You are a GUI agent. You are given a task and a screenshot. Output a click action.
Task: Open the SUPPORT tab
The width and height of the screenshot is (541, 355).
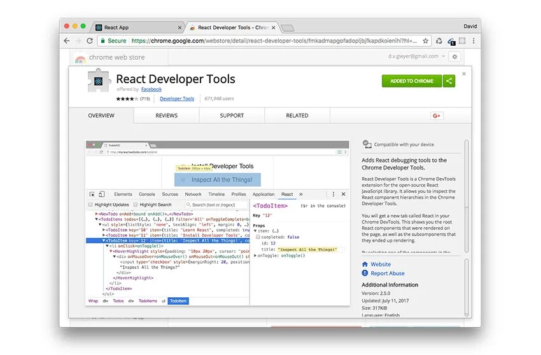click(232, 116)
